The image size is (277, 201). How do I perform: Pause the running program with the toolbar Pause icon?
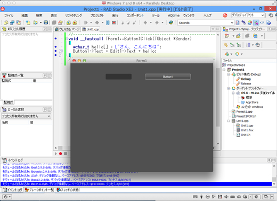[x=108, y=22]
